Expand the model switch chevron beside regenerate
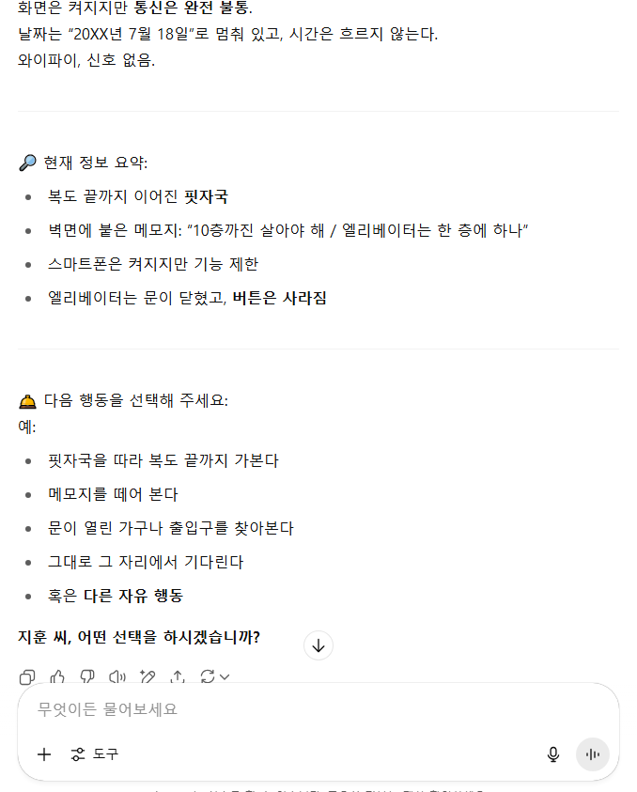The height and width of the screenshot is (792, 637). click(x=225, y=676)
